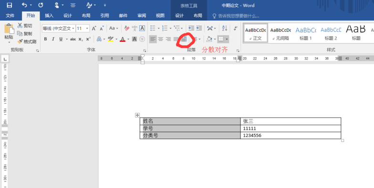Image resolution: width=374 pixels, height=188 pixels.
Task: Click the Undo arrow icon
Action: coord(24,5)
